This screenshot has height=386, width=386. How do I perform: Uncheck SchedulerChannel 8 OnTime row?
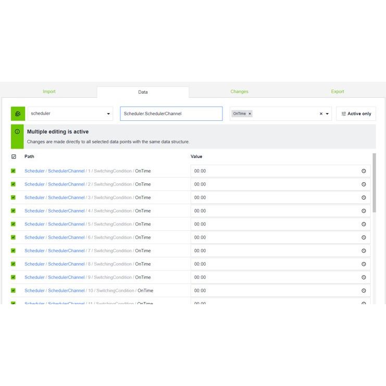(x=14, y=264)
